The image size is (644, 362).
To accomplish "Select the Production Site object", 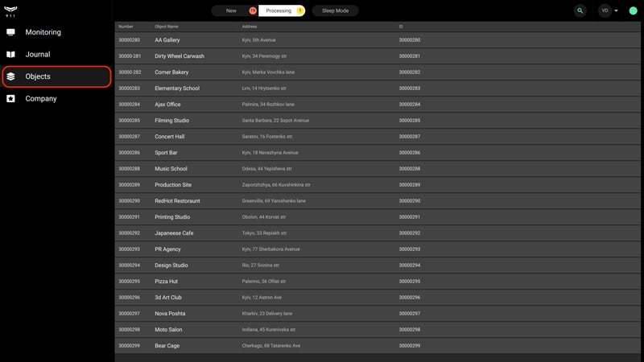I will (x=378, y=185).
